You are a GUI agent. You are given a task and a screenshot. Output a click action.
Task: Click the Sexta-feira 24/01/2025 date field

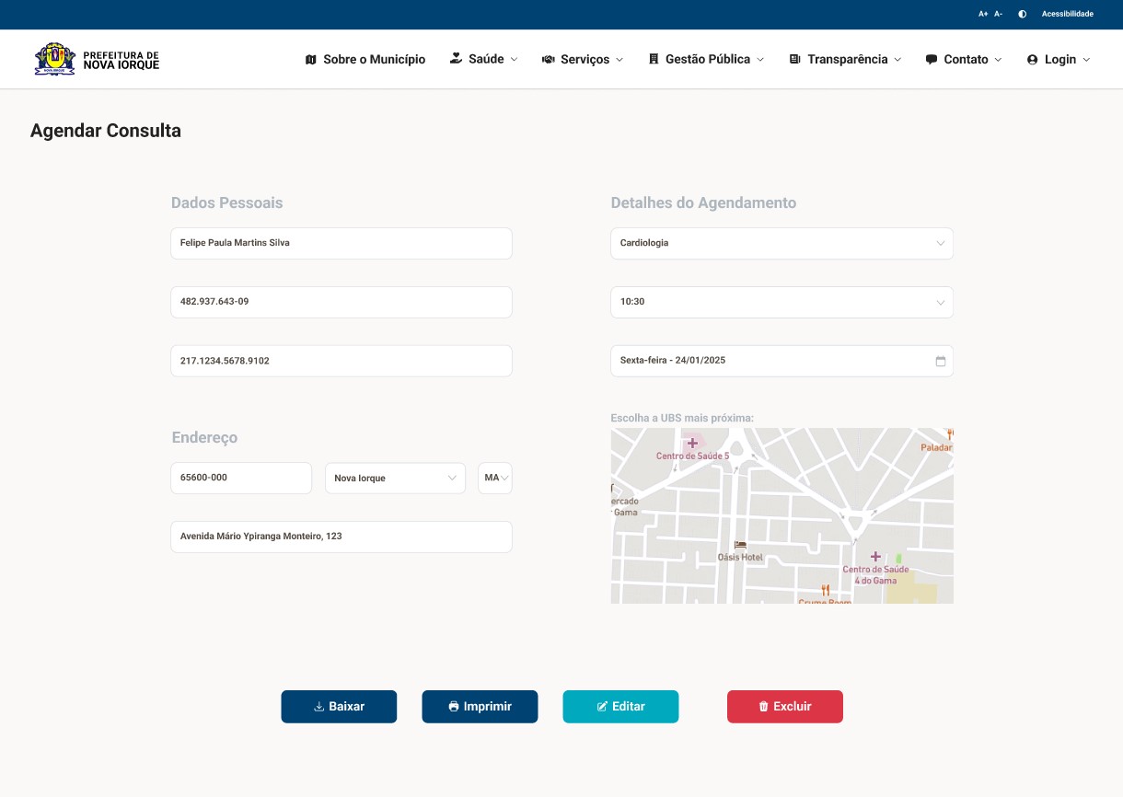tap(781, 361)
